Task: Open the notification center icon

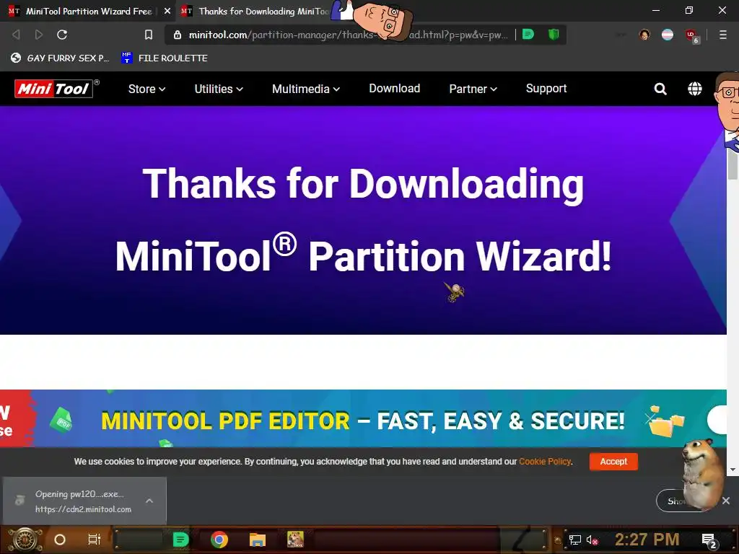Action: point(709,540)
